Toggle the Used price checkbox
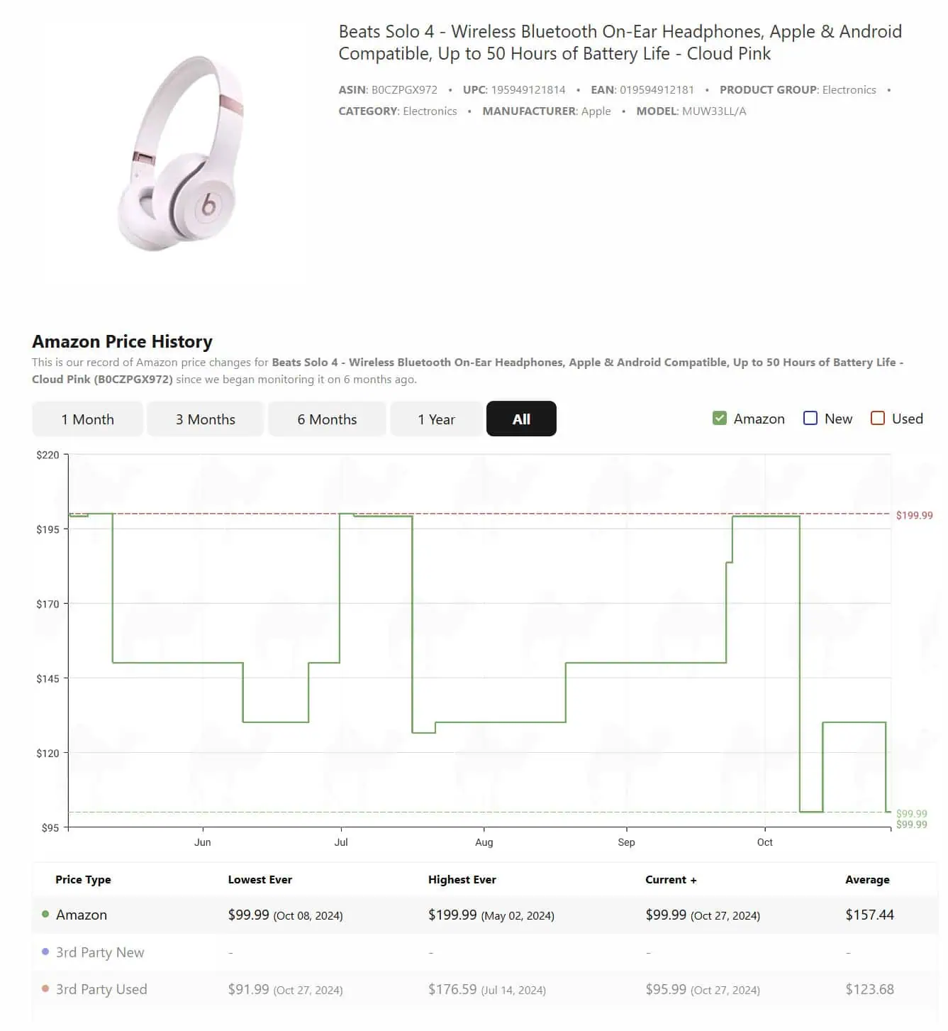This screenshot has height=1031, width=948. pos(878,419)
